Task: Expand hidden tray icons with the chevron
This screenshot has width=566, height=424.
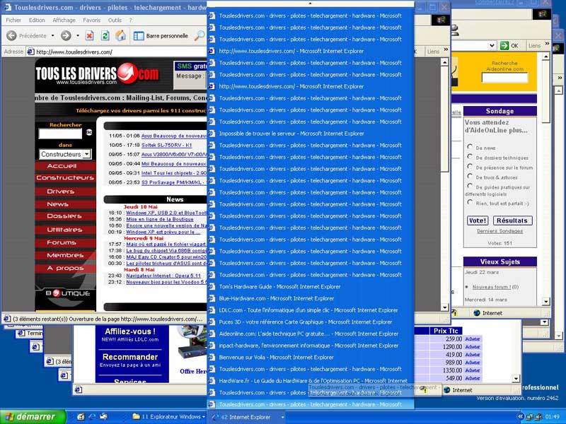Action: click(x=520, y=417)
